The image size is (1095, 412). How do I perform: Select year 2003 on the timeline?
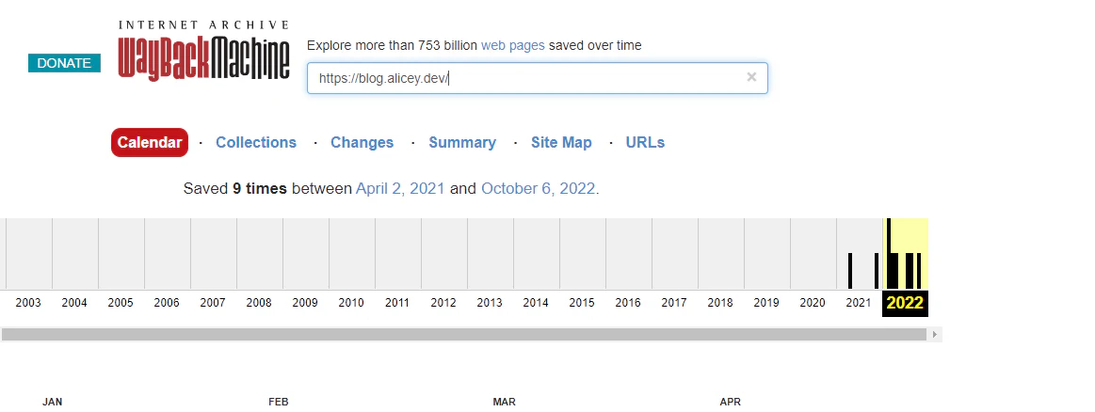point(28,303)
